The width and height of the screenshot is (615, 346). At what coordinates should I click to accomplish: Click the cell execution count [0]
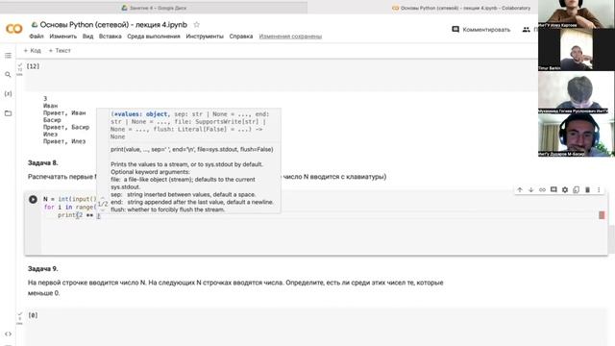point(33,315)
